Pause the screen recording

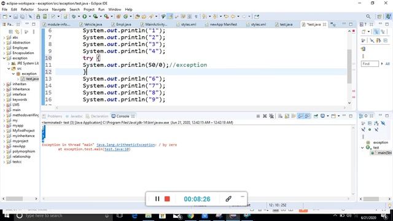(157, 199)
